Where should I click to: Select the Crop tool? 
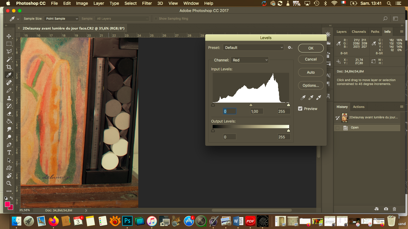coord(9,67)
